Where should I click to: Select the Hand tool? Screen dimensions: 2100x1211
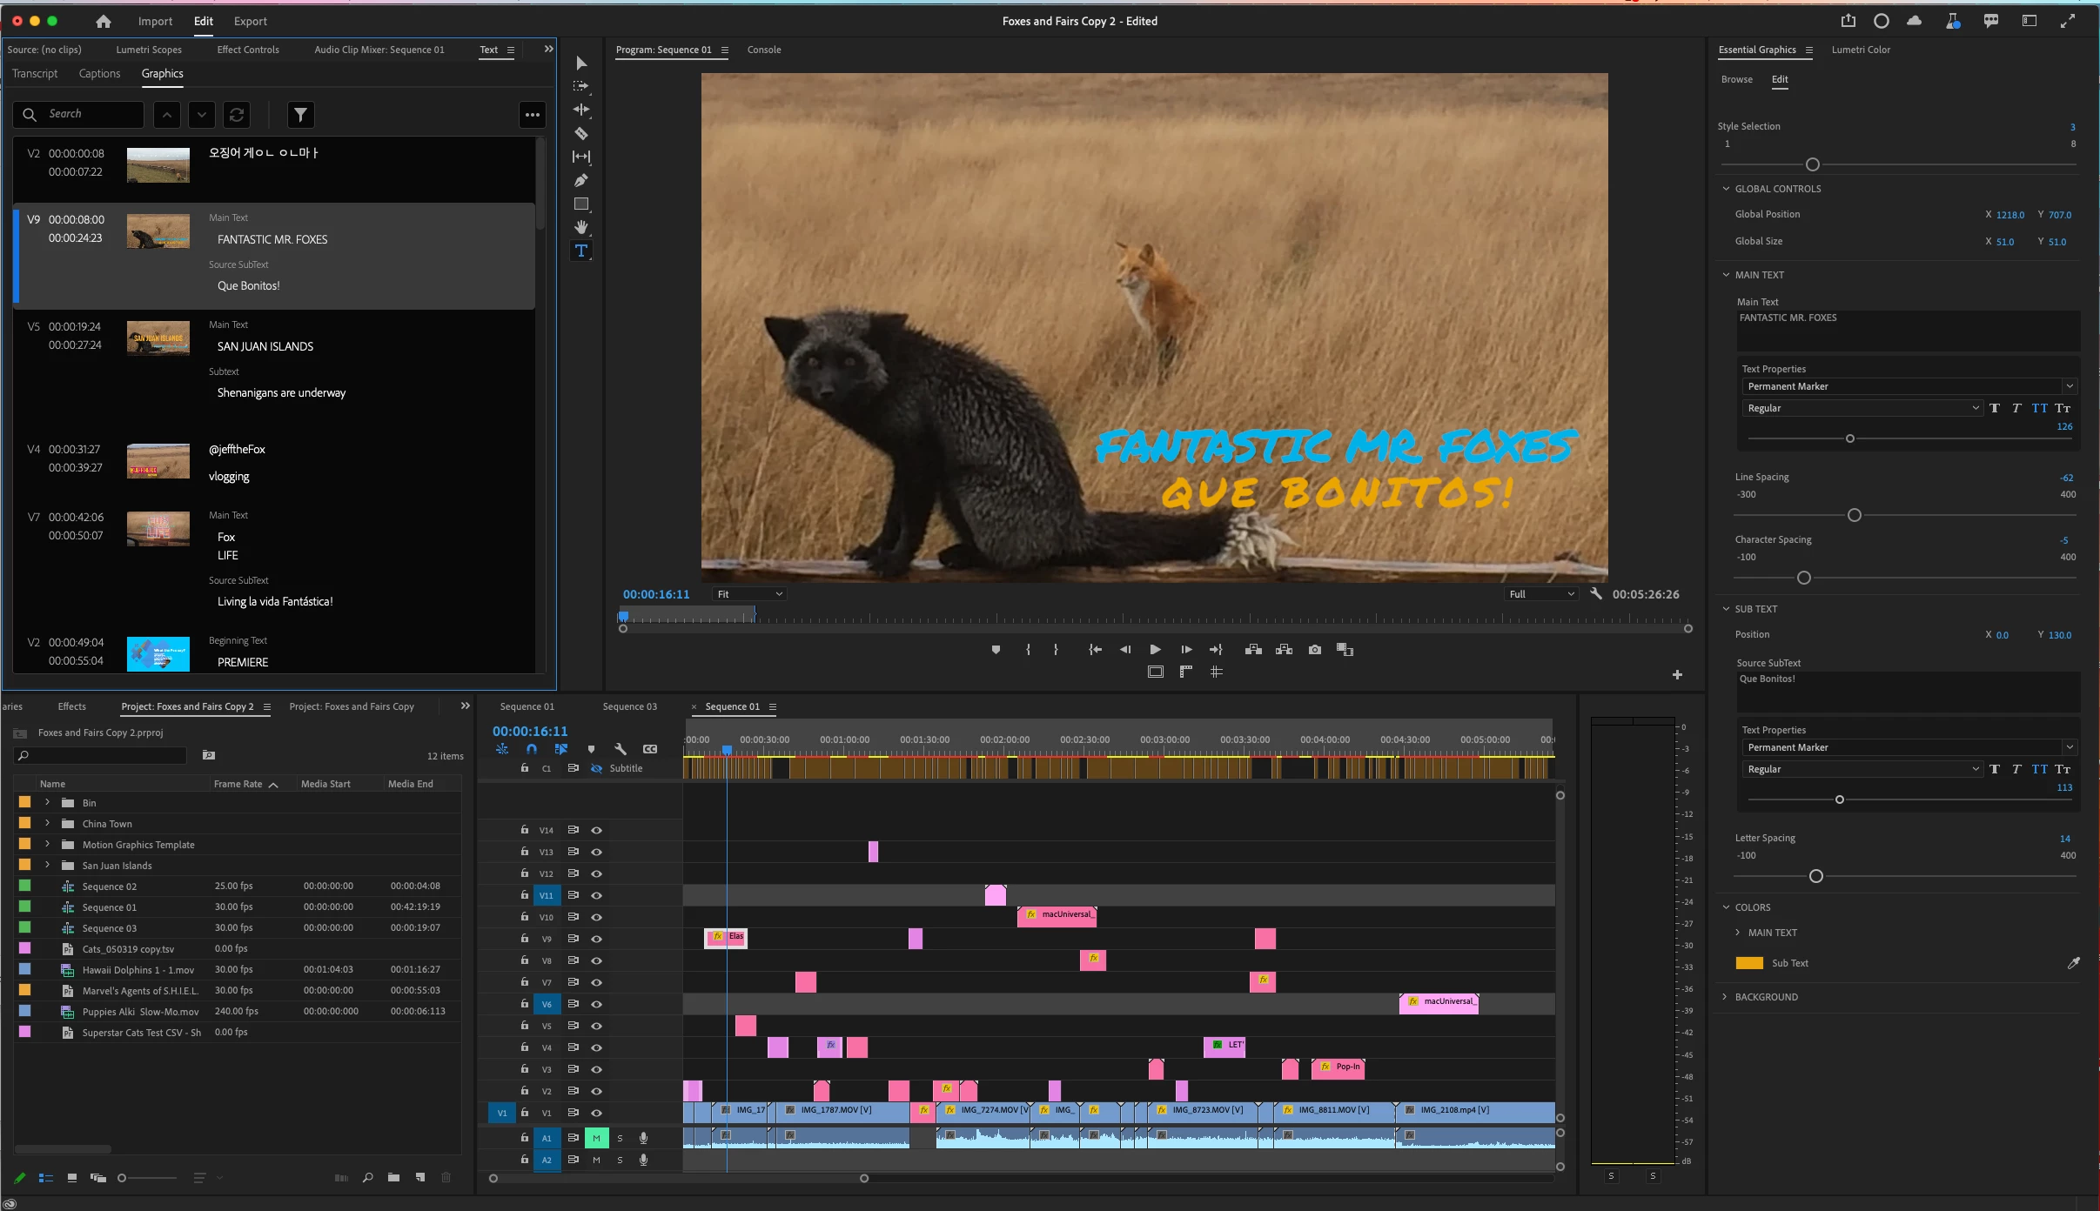point(581,227)
